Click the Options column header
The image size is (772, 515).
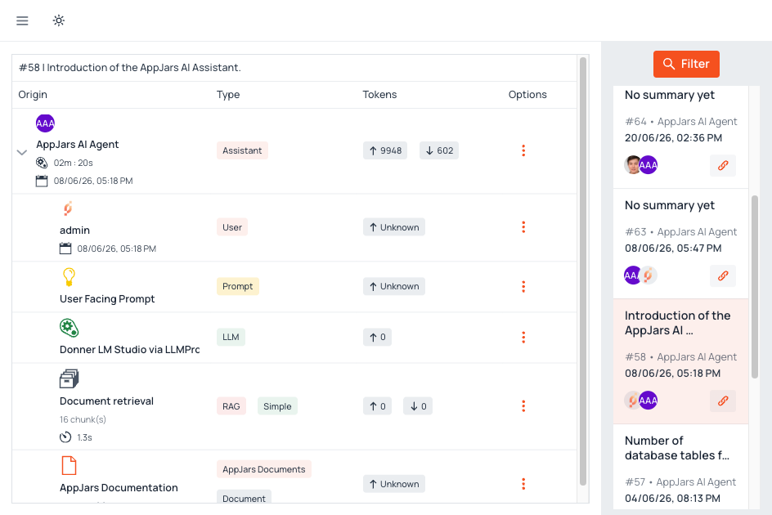click(x=527, y=95)
